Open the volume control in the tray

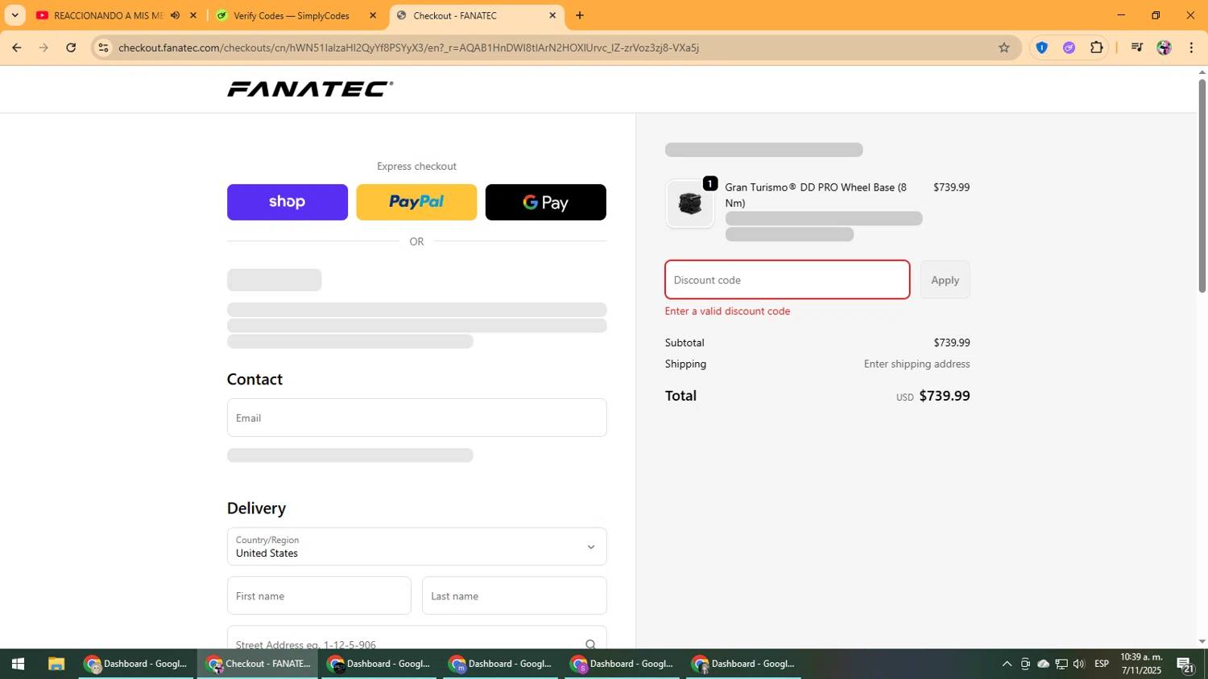click(x=1079, y=664)
